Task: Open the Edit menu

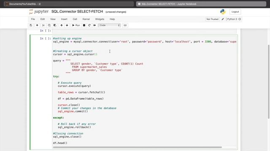Action: point(43,19)
